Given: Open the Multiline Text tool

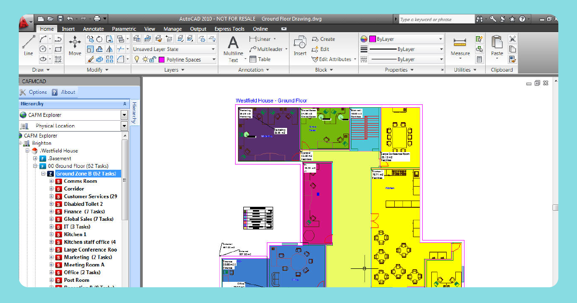Looking at the screenshot, I should pos(233,49).
